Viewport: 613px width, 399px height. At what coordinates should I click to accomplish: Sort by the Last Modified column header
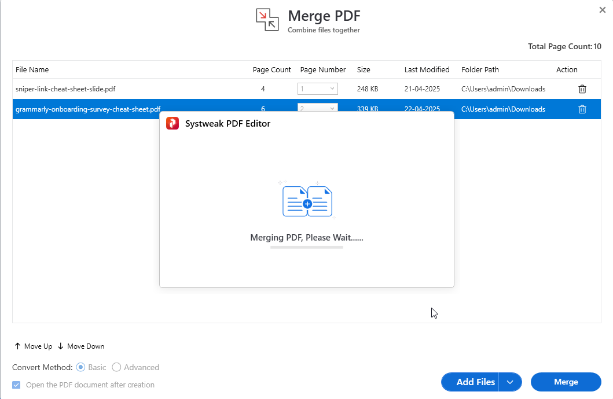[427, 69]
